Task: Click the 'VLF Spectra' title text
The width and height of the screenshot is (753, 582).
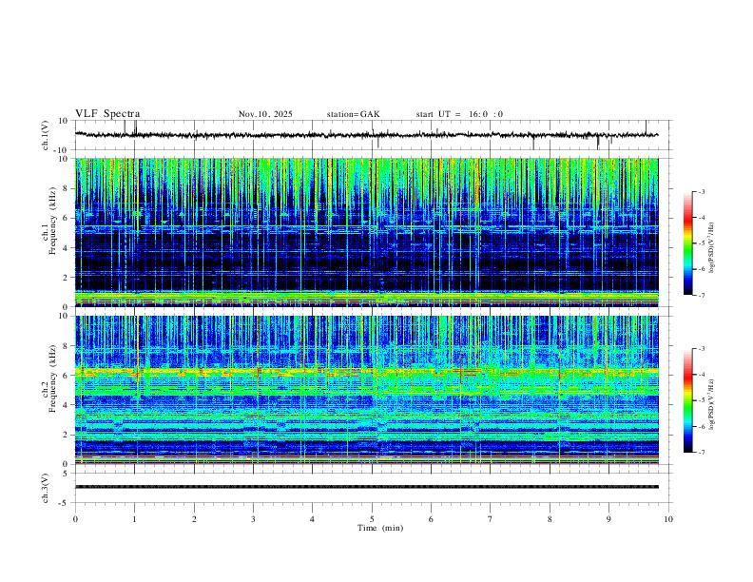Action: tap(107, 114)
